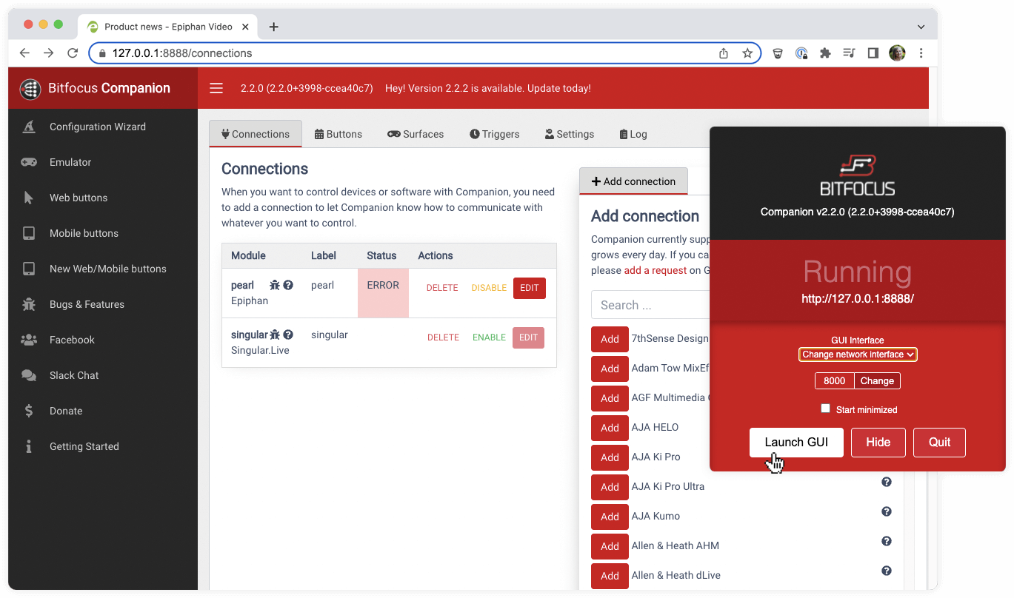
Task: Open help for AJA Kumo
Action: [x=886, y=511]
